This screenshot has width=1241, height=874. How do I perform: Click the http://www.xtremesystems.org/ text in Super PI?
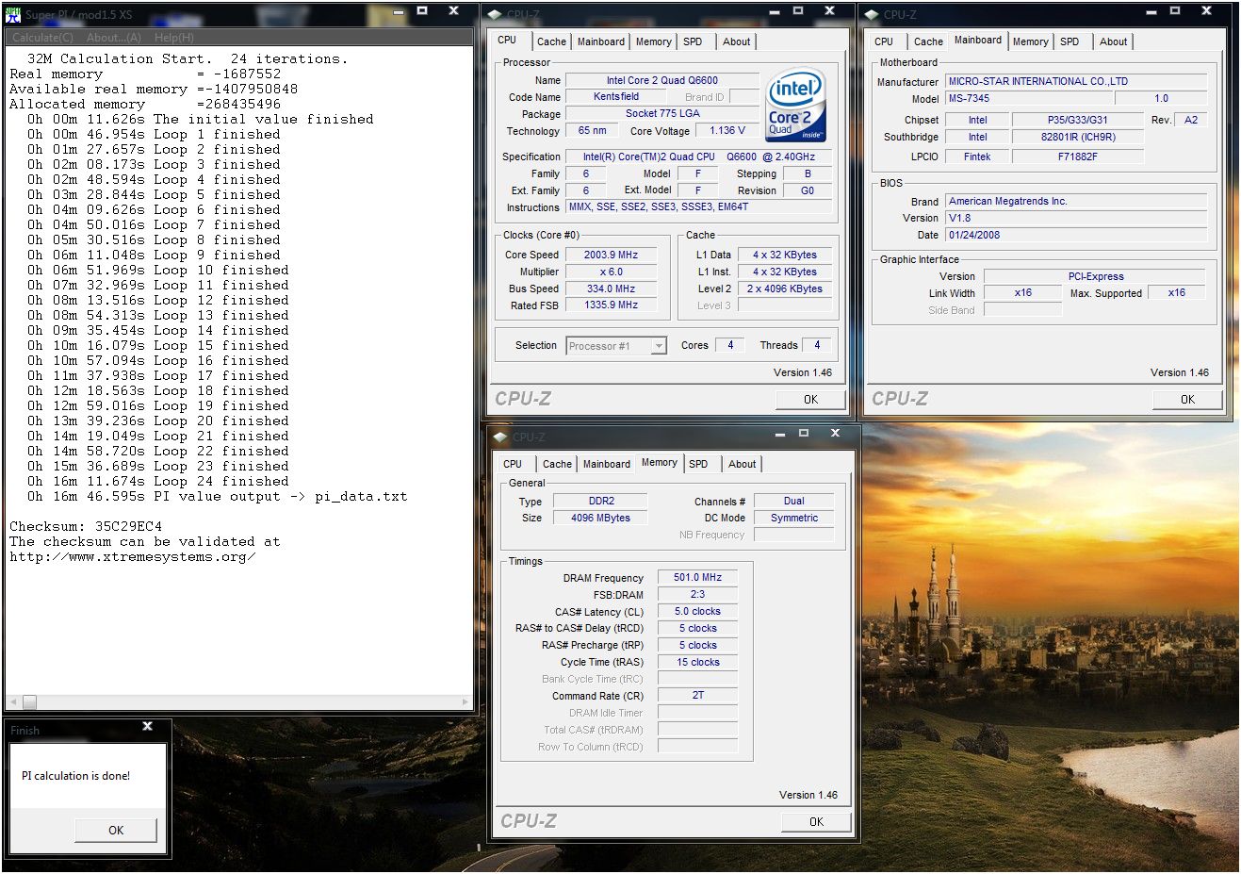point(133,556)
